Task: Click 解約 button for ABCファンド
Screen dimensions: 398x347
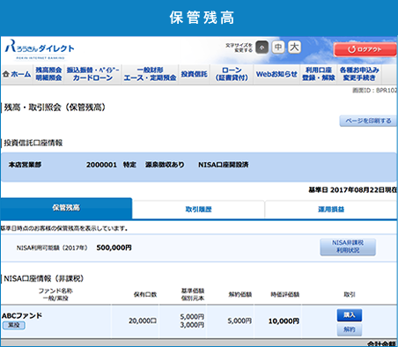Action: click(x=350, y=329)
